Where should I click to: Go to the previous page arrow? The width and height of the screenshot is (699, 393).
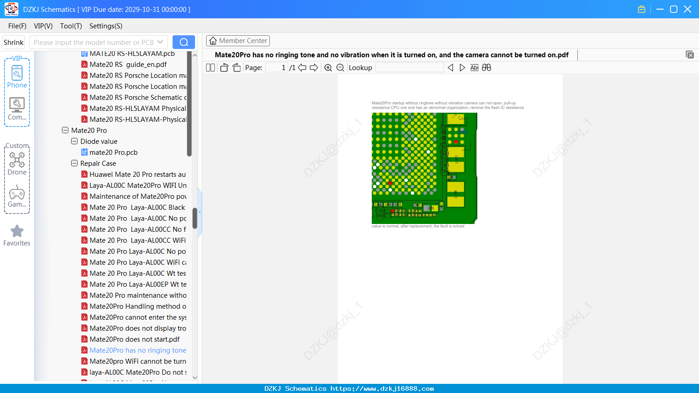click(x=302, y=68)
